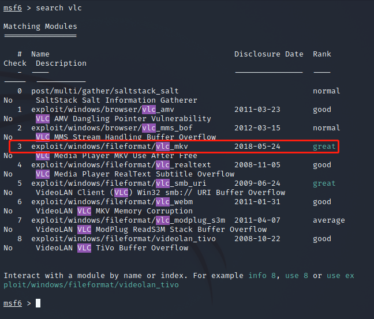Click the 'Description' column header
The image size is (374, 319).
point(61,63)
